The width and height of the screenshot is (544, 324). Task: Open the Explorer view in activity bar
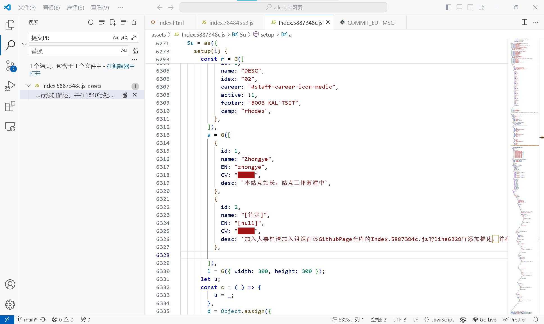click(x=10, y=25)
